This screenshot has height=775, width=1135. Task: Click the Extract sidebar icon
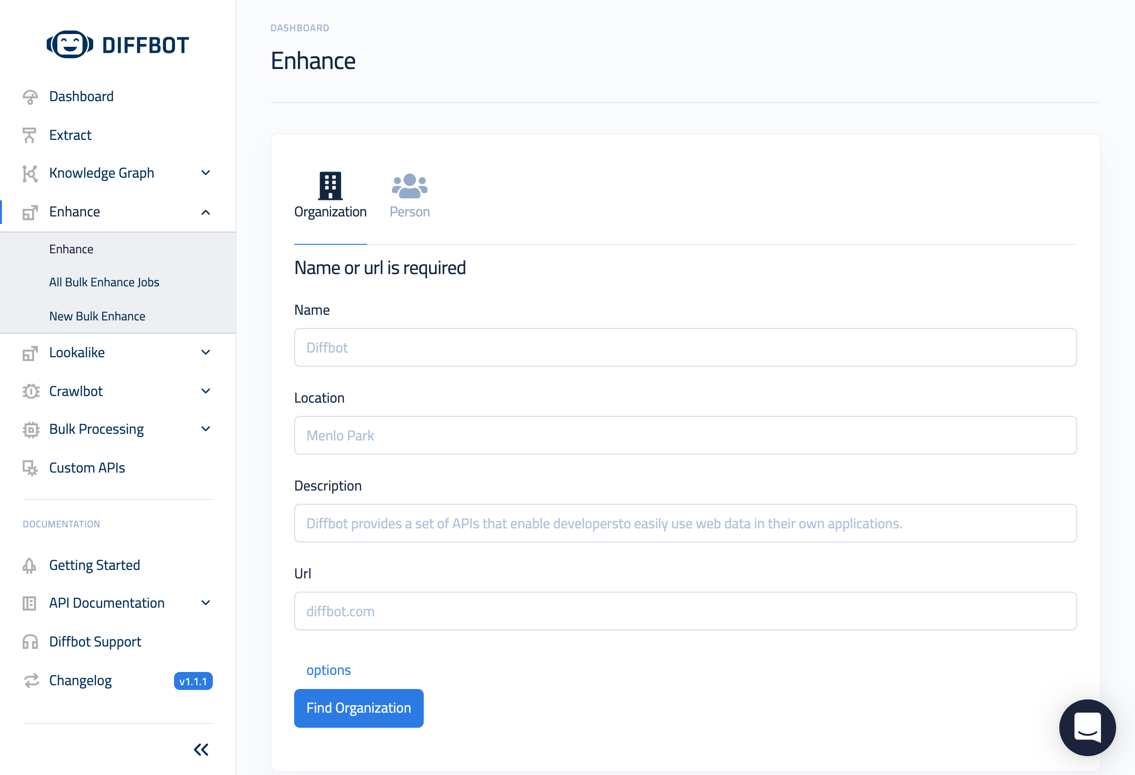click(x=30, y=135)
